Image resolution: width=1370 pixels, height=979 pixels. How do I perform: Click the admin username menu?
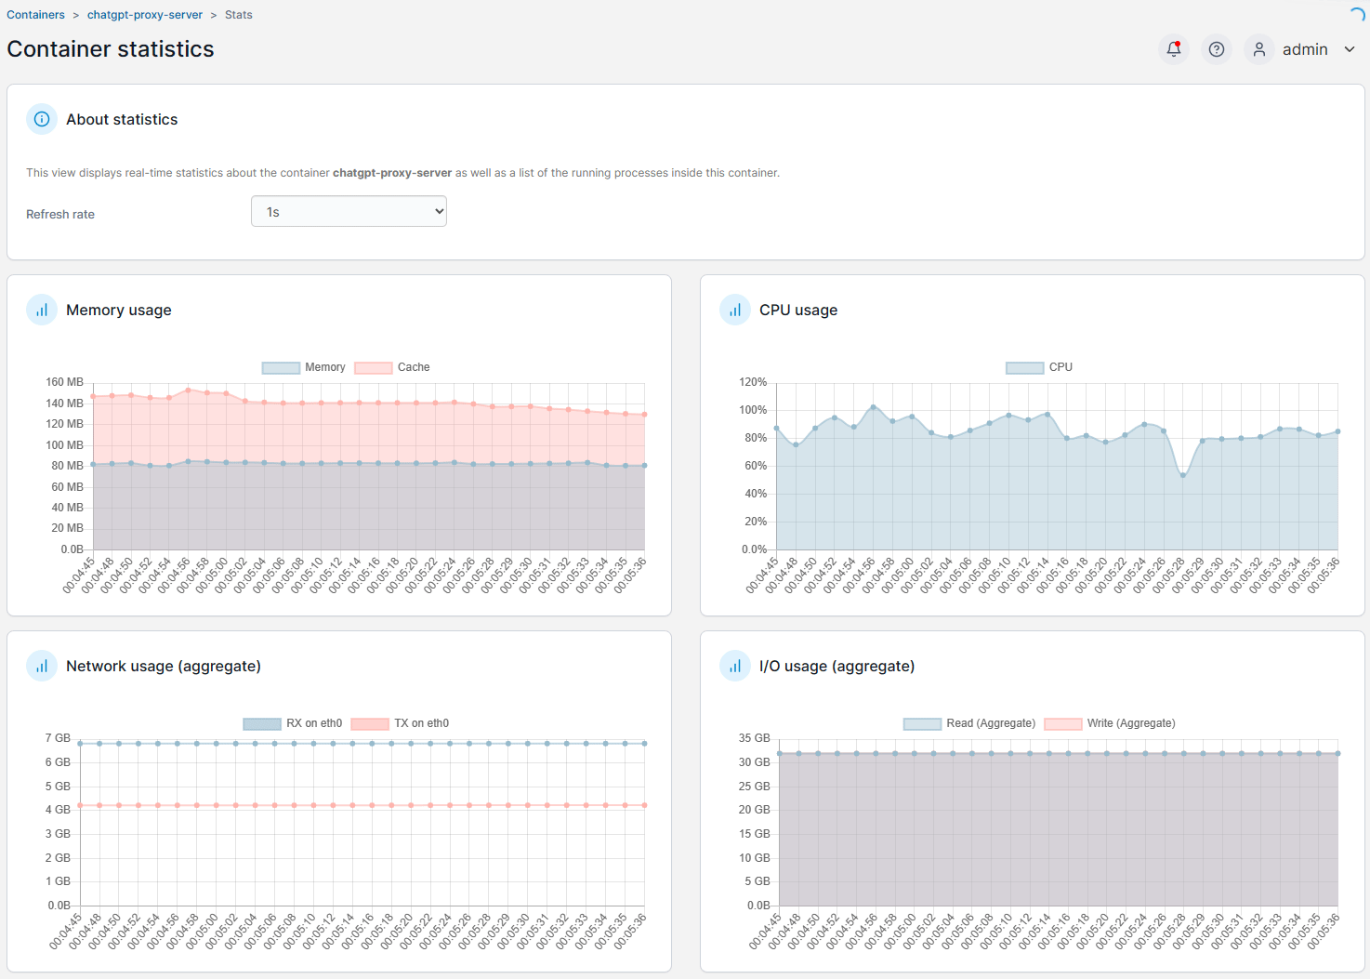[1305, 49]
